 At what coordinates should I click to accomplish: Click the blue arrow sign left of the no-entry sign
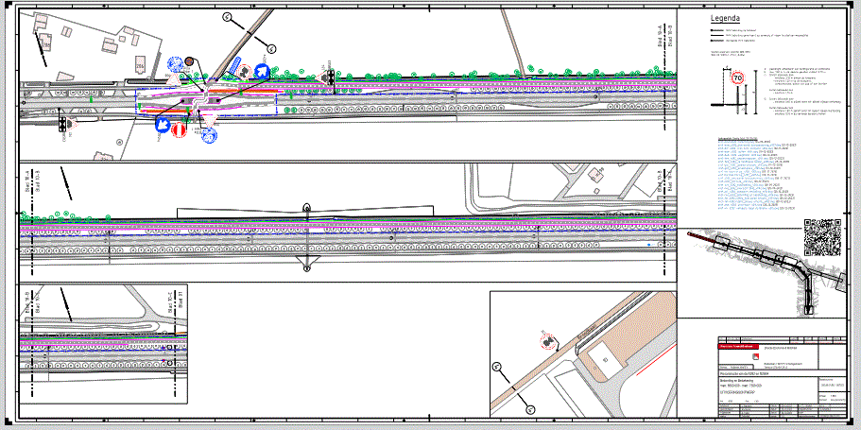pos(164,124)
